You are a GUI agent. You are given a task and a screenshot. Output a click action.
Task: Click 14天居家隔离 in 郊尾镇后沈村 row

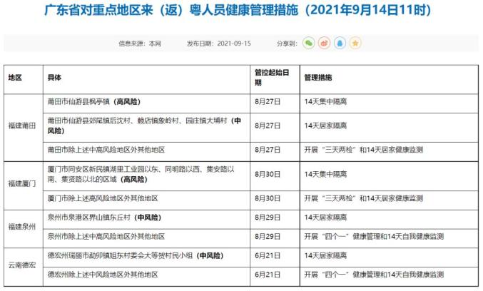click(325, 126)
